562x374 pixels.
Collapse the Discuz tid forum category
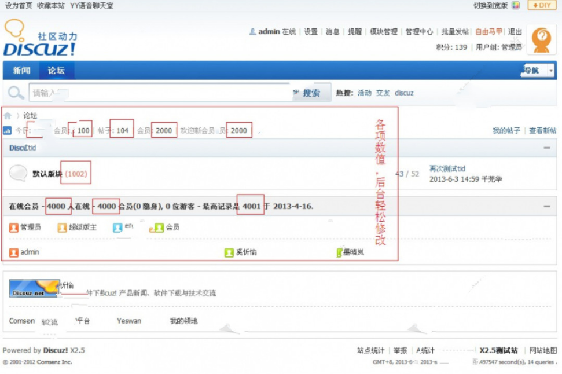[546, 148]
